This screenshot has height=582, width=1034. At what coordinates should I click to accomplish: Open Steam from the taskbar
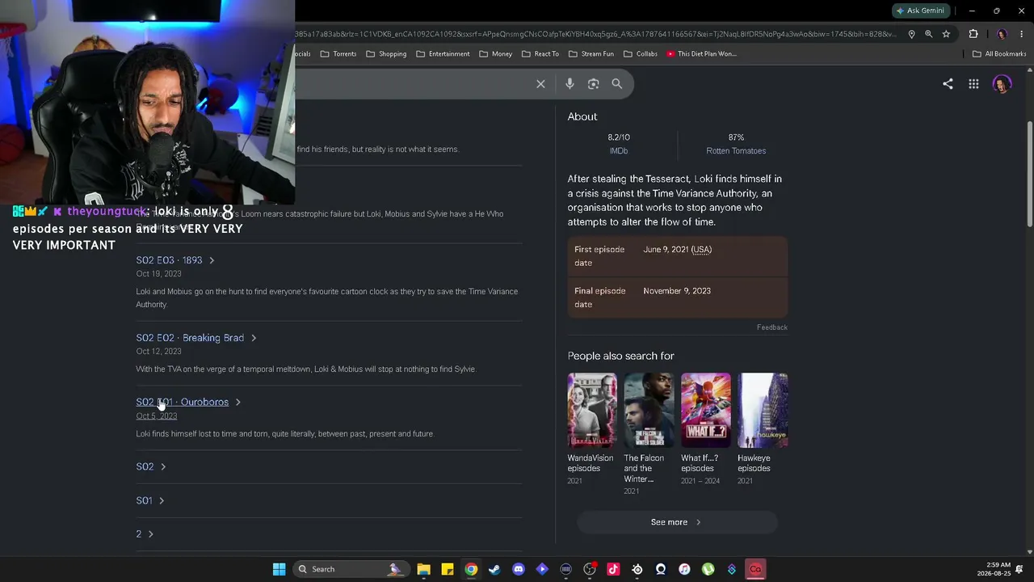(x=494, y=569)
